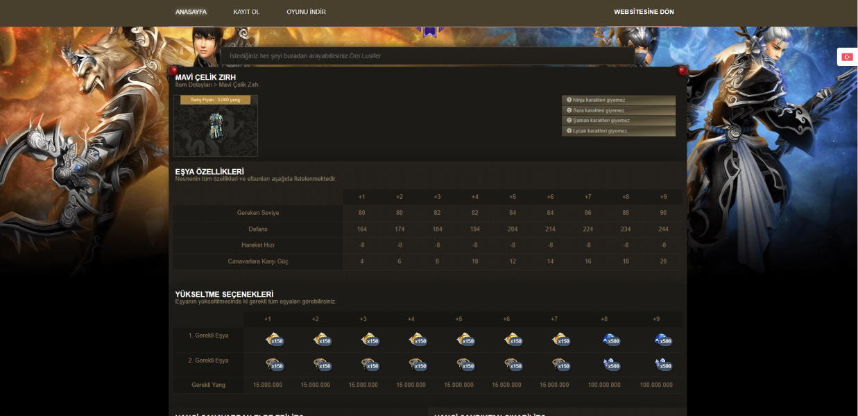
Task: Click the first required blue gem for +9
Action: (x=662, y=339)
